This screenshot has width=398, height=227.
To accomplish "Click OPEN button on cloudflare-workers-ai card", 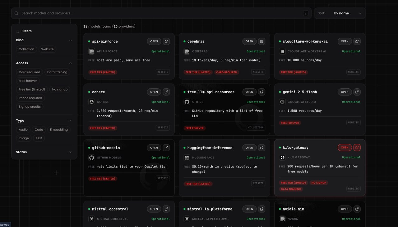I will pyautogui.click(x=345, y=41).
